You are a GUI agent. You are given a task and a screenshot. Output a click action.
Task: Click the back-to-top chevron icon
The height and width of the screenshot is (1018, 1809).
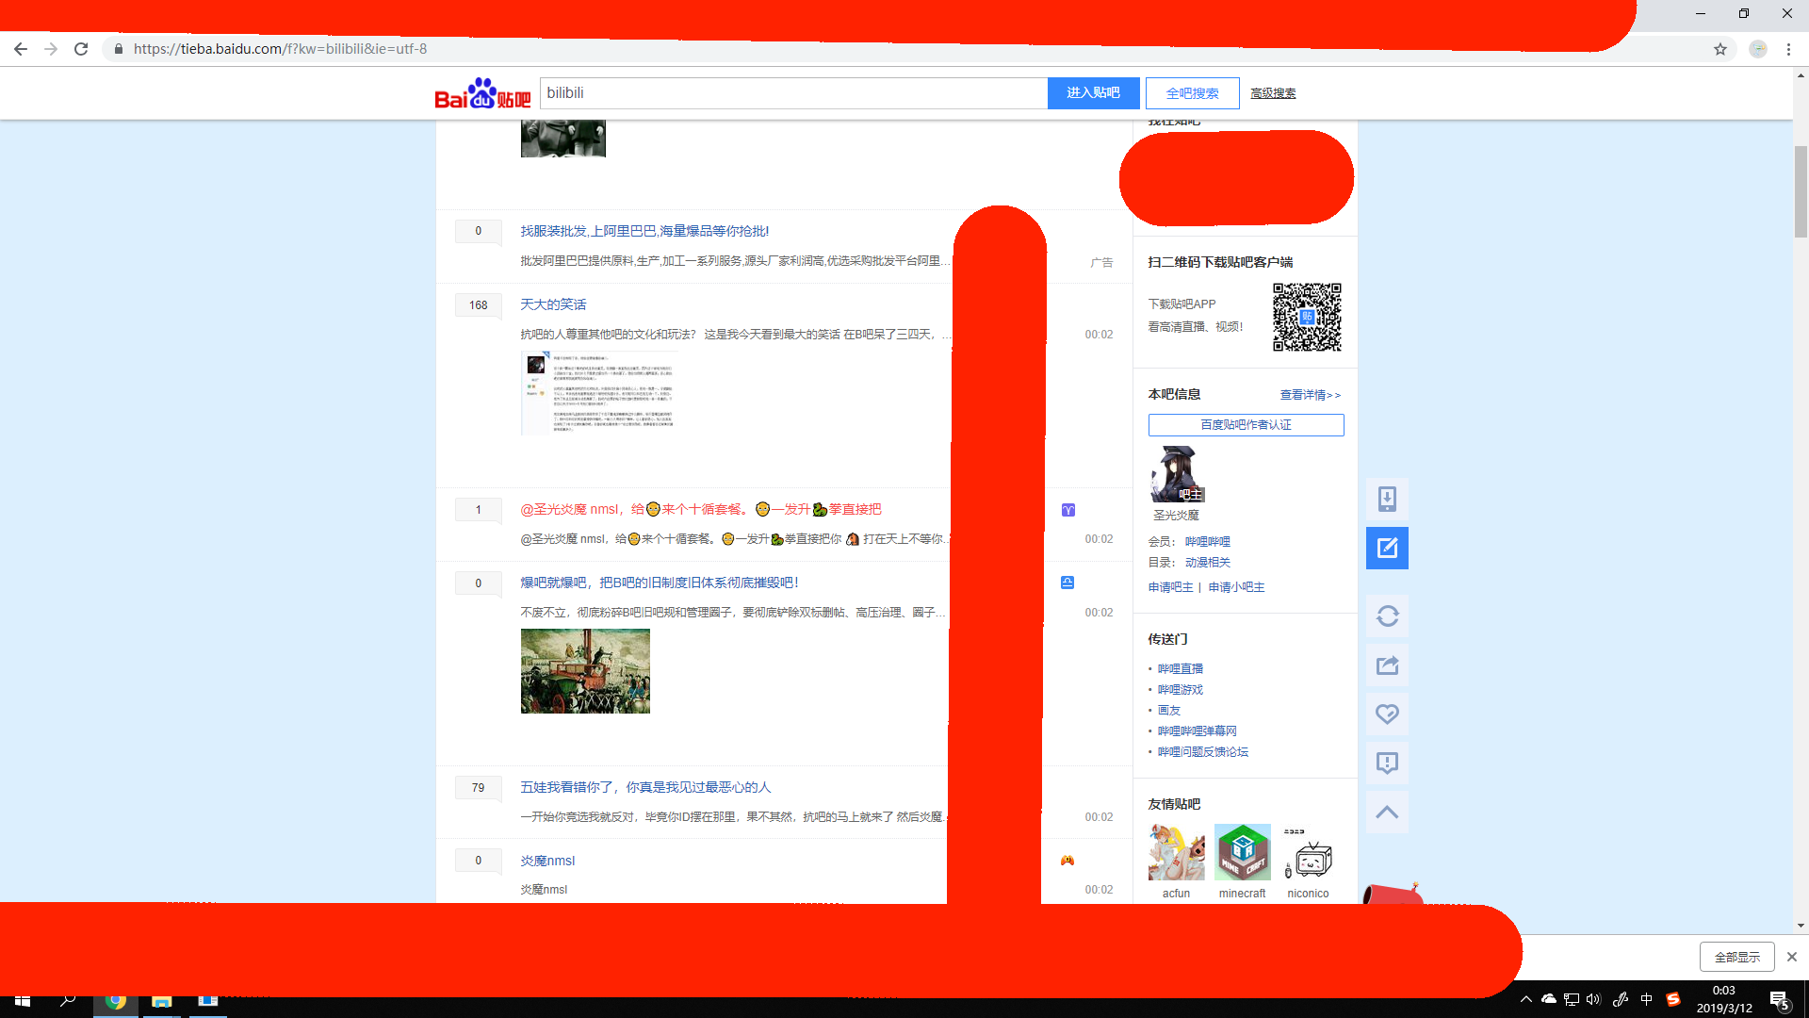[1387, 813]
